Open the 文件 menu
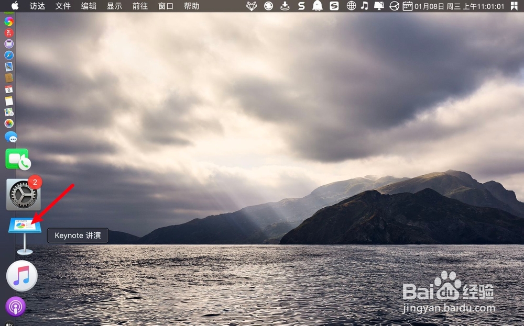This screenshot has width=524, height=326. [x=63, y=6]
